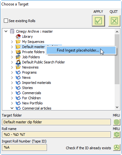Collapse the Commercial articles node

[x=12, y=108]
